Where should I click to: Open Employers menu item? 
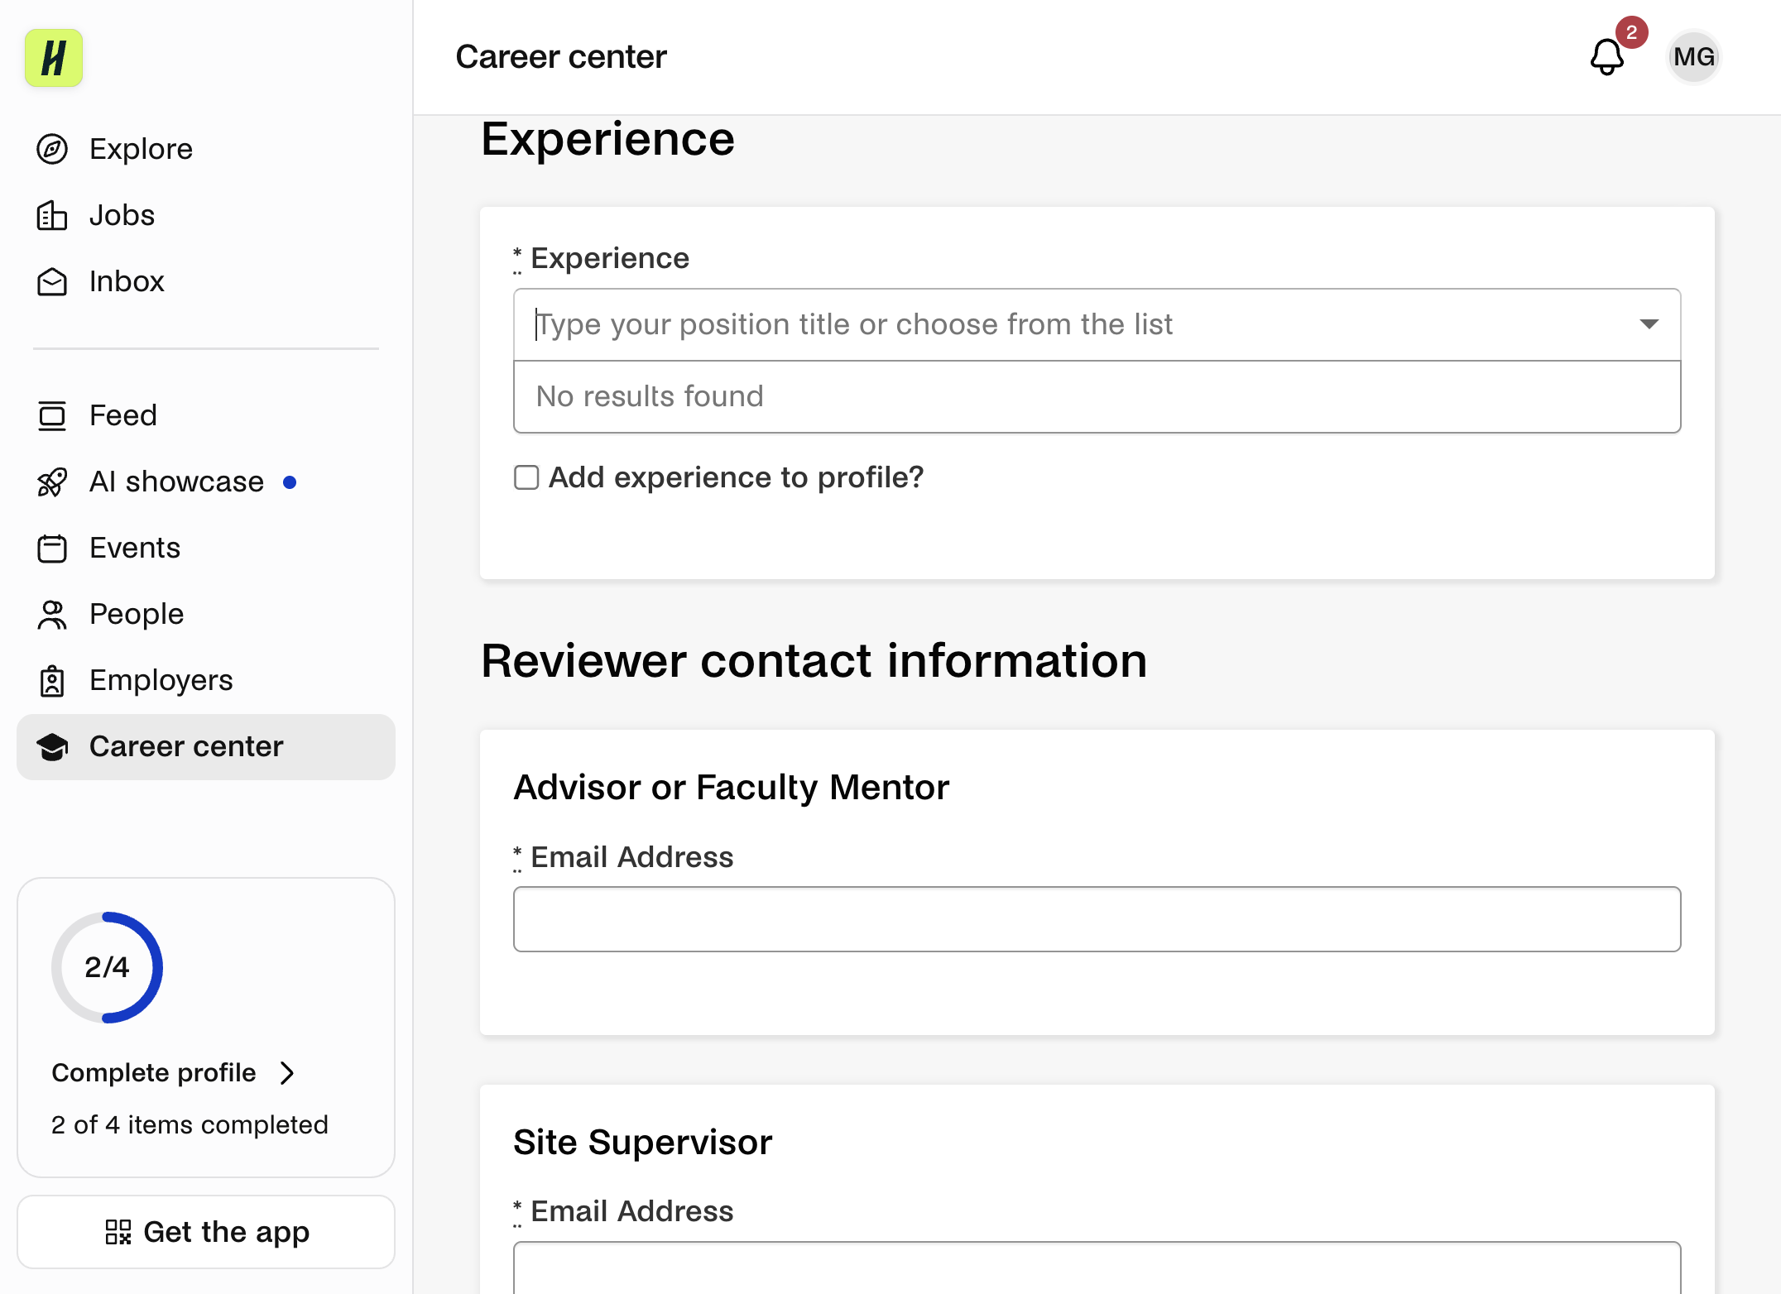coord(206,680)
